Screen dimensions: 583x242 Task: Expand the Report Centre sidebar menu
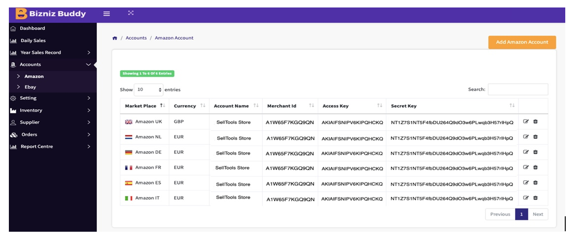tap(89, 147)
